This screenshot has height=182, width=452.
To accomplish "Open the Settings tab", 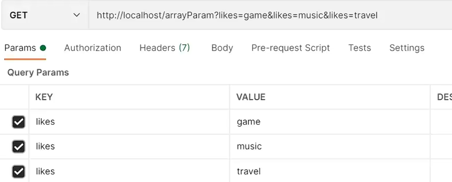I will pyautogui.click(x=407, y=48).
